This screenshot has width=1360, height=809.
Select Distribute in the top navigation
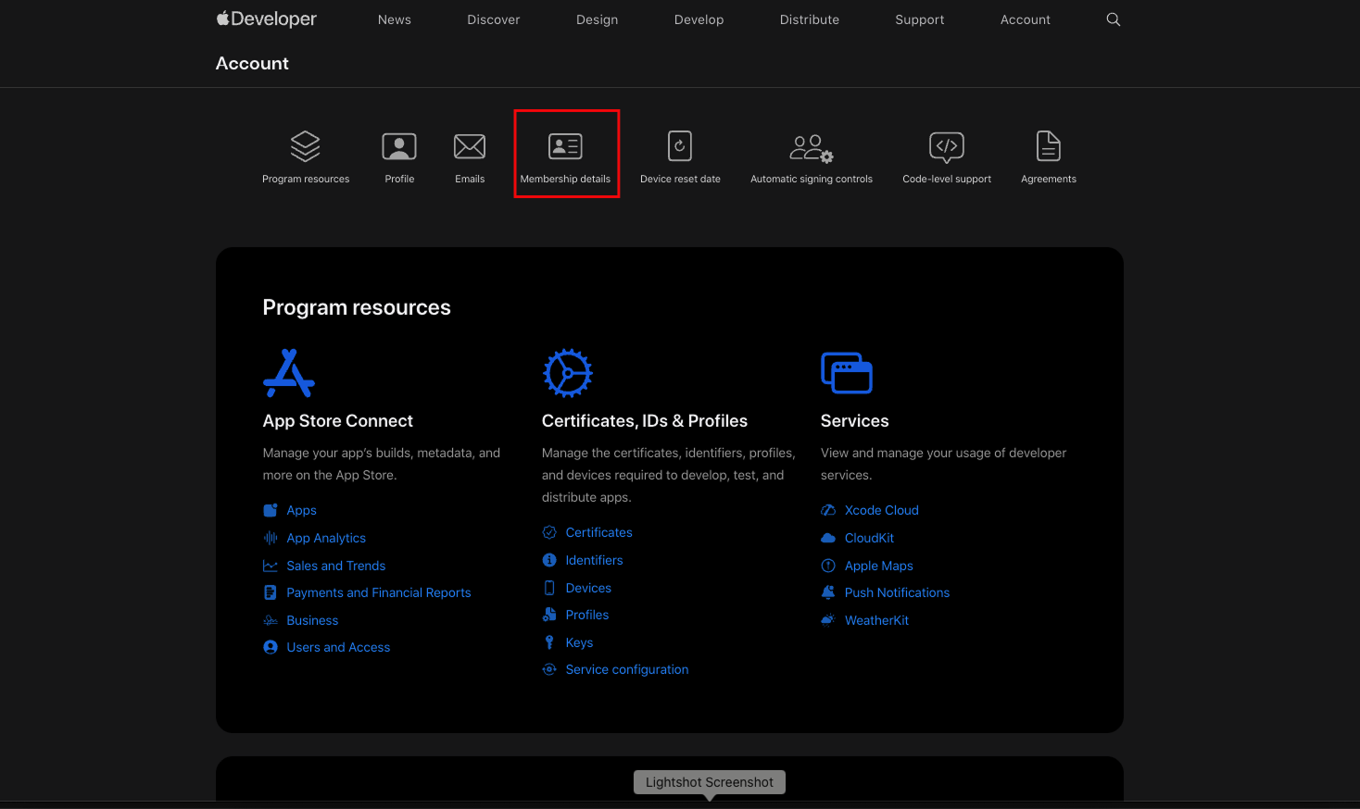pos(809,19)
